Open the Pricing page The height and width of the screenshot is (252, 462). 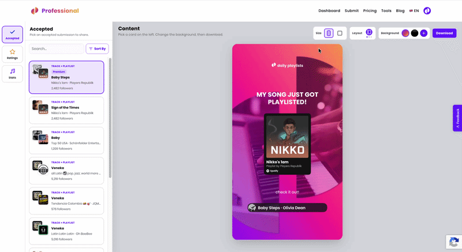click(370, 11)
